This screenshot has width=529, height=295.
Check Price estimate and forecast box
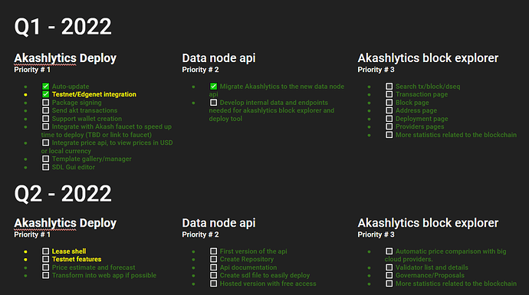tap(45, 267)
